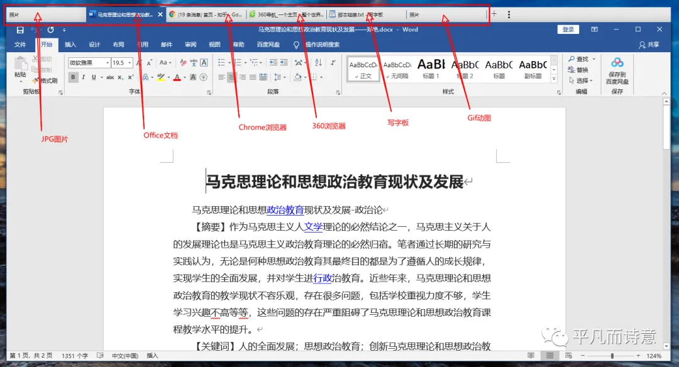Click the 登录 sign-in button
679x367 pixels.
(568, 29)
